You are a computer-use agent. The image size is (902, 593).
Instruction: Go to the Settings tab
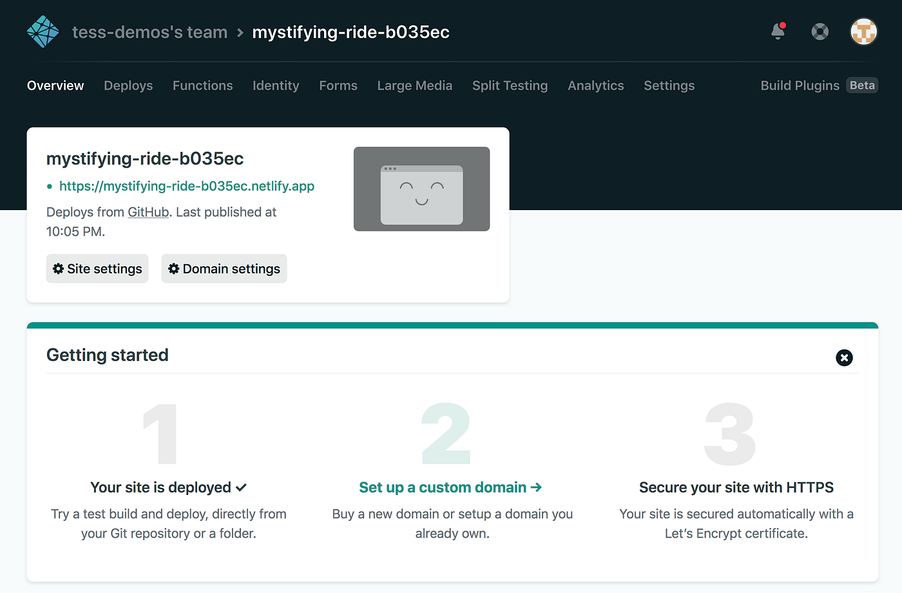(x=669, y=85)
